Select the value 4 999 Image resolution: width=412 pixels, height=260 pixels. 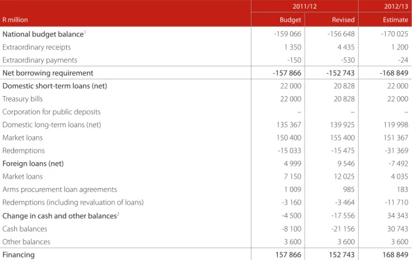(292, 163)
